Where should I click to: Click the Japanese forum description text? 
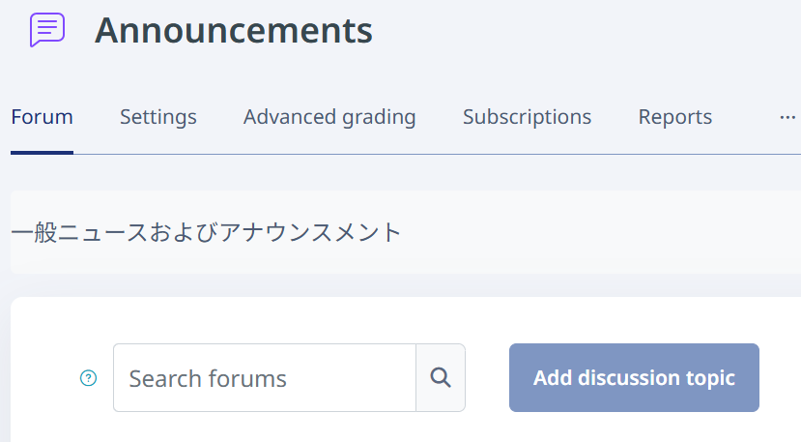[x=207, y=232]
